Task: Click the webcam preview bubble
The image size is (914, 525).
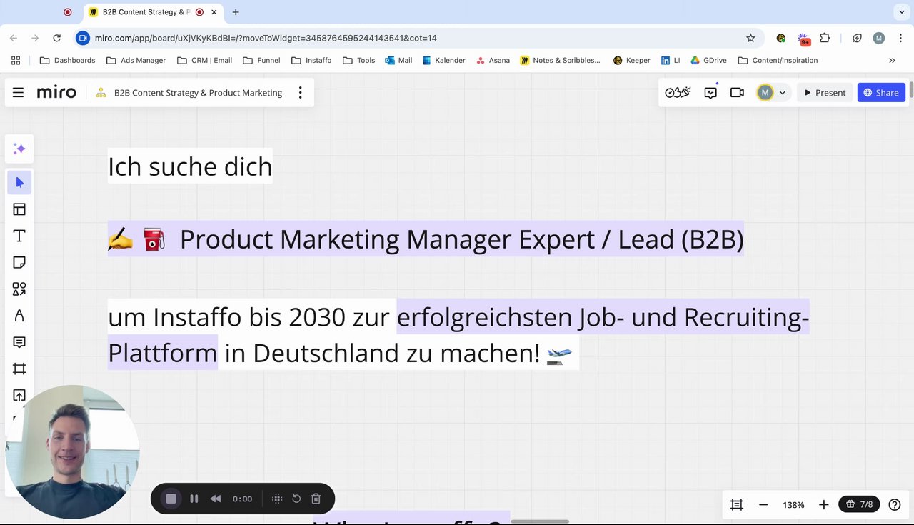Action: pos(72,452)
